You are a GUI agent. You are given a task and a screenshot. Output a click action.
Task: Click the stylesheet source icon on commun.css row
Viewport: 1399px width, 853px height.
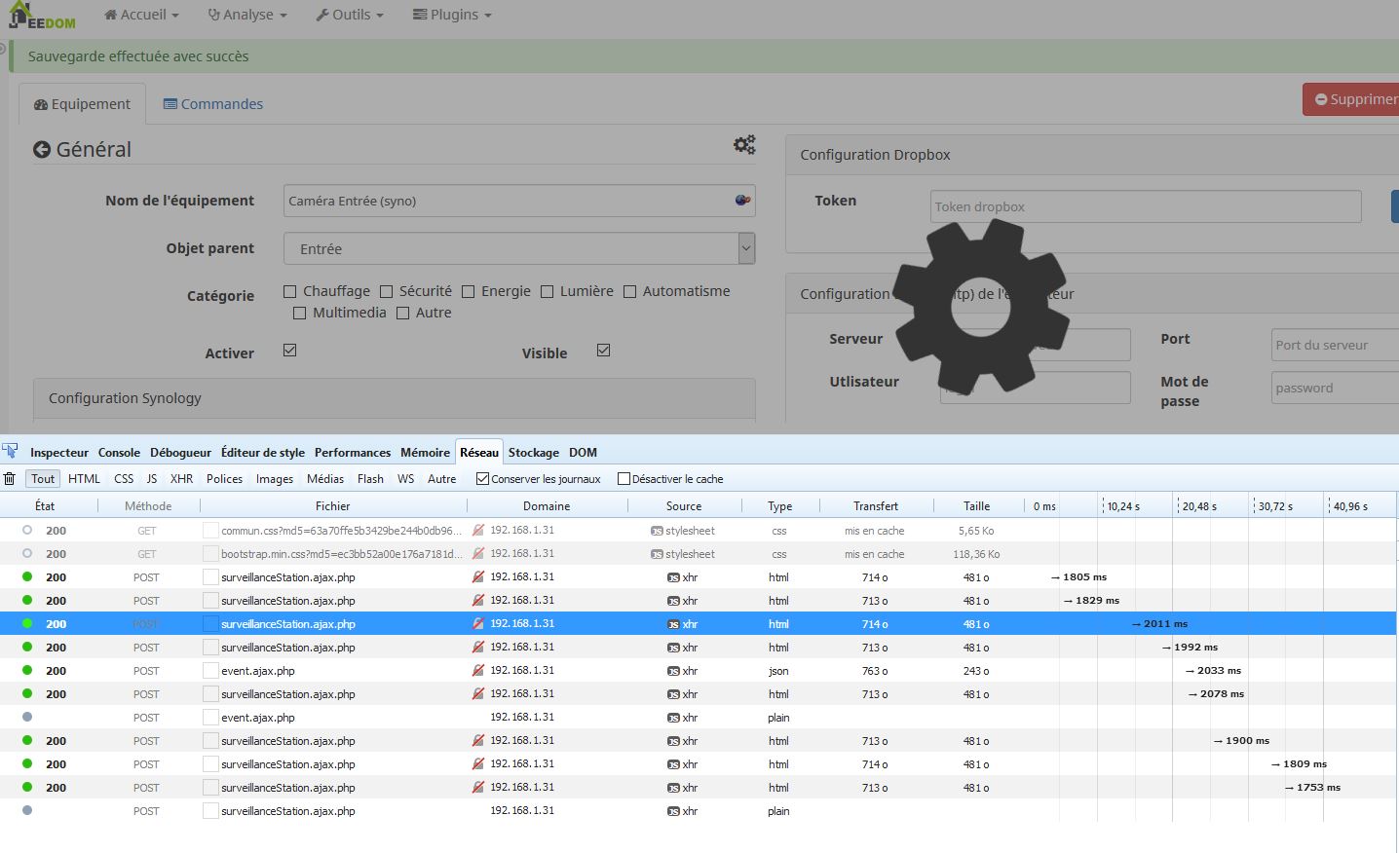[x=657, y=531]
